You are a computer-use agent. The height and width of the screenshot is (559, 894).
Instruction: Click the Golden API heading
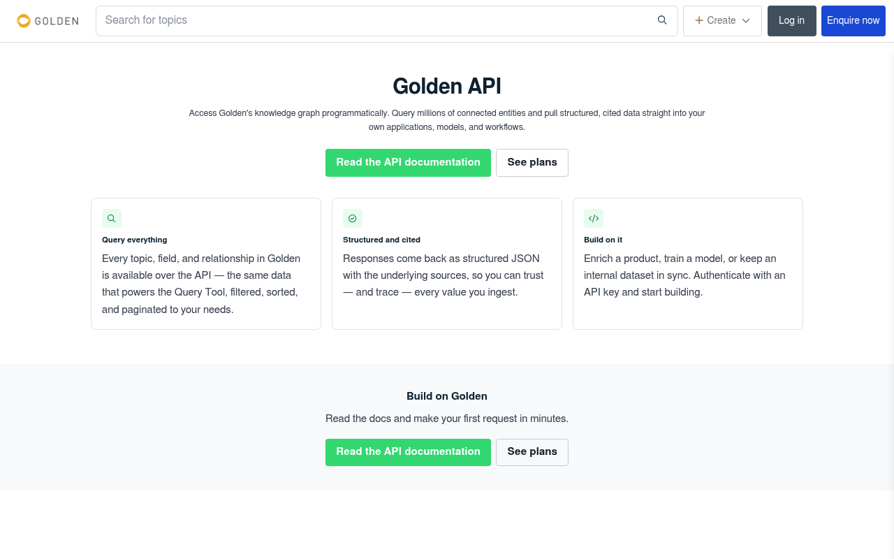(x=447, y=87)
